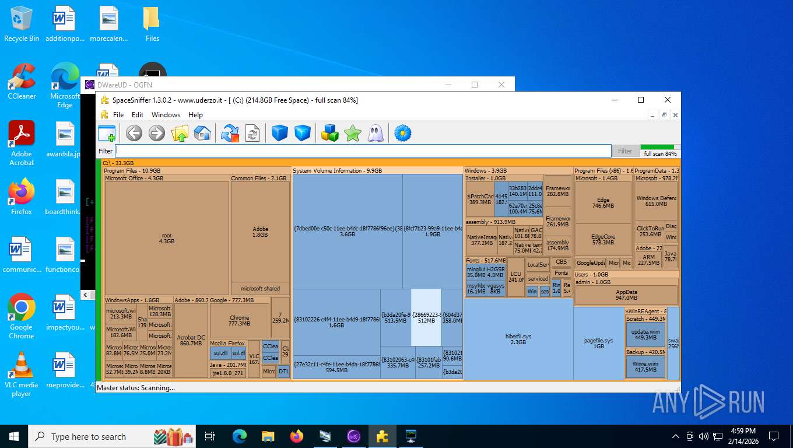Select the update.wim 449.3MB block
The image size is (793, 448).
coord(645,334)
